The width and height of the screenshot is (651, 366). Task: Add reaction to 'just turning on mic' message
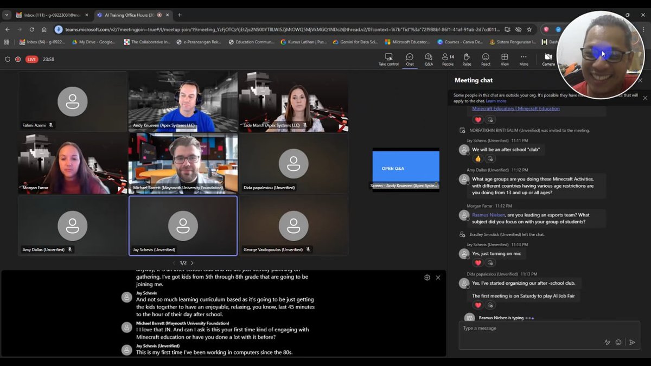(x=490, y=263)
